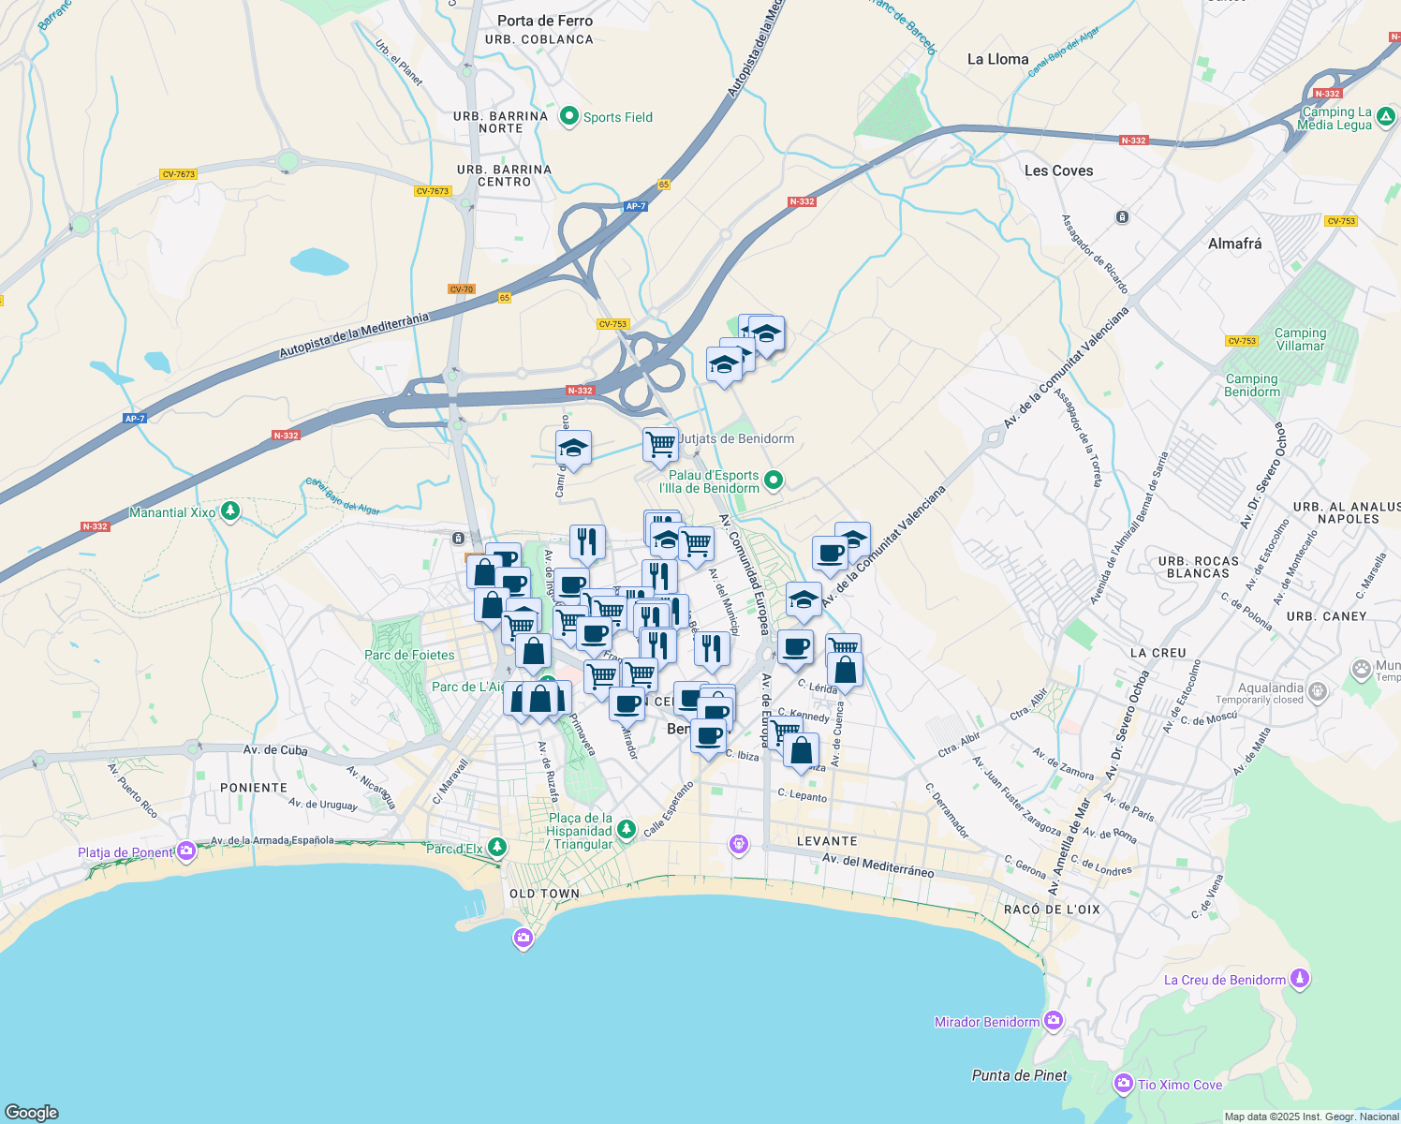This screenshot has width=1401, height=1124.
Task: Click the green pin at Palau d'Esports l'Illa de Benidorm
Action: 774,478
